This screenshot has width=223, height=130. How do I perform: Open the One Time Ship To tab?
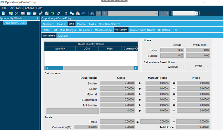(x=110, y=24)
